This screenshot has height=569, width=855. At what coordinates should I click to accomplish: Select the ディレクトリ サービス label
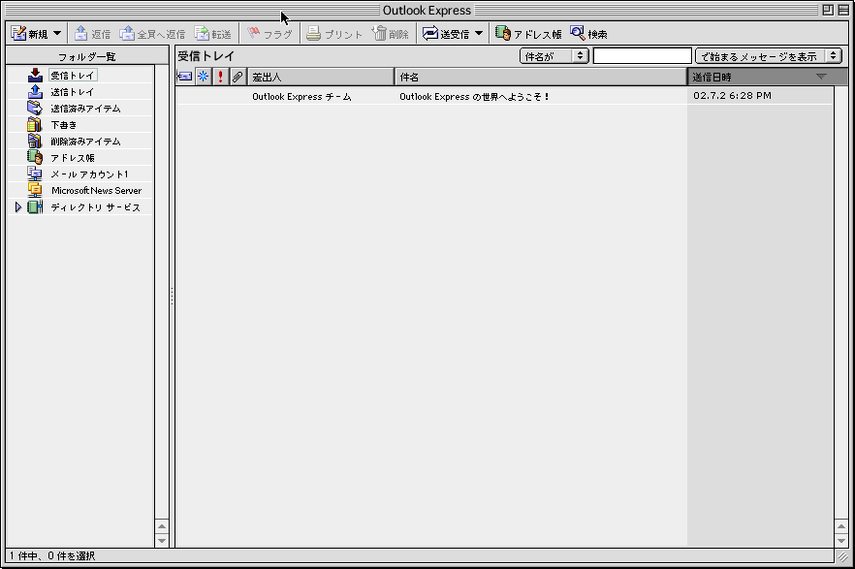pyautogui.click(x=95, y=207)
